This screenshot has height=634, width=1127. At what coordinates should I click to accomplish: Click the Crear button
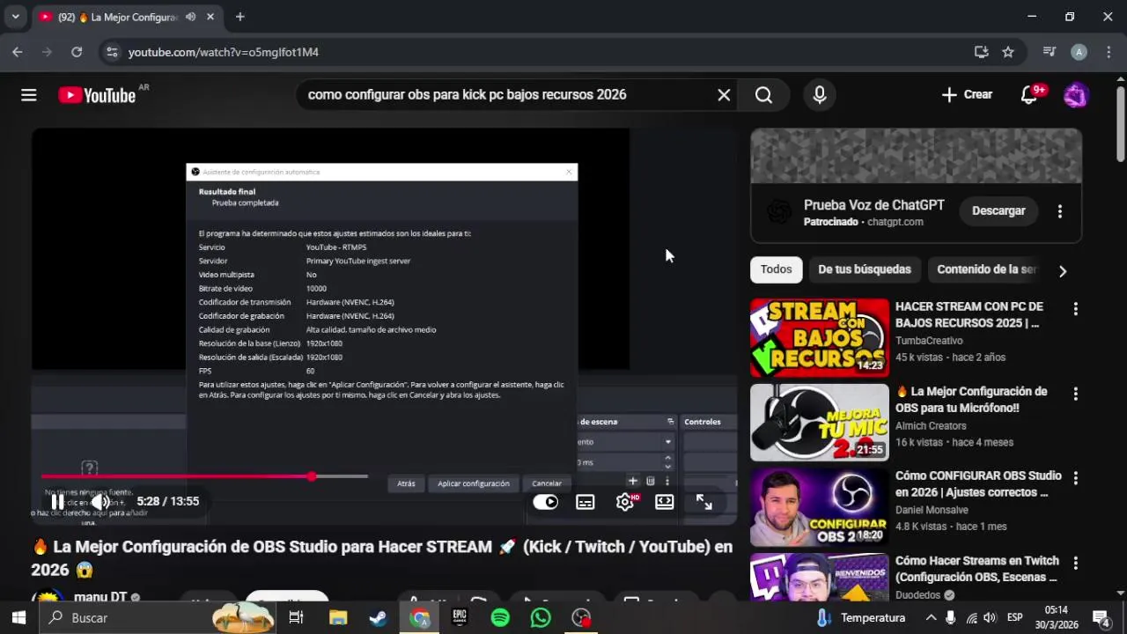(x=967, y=95)
